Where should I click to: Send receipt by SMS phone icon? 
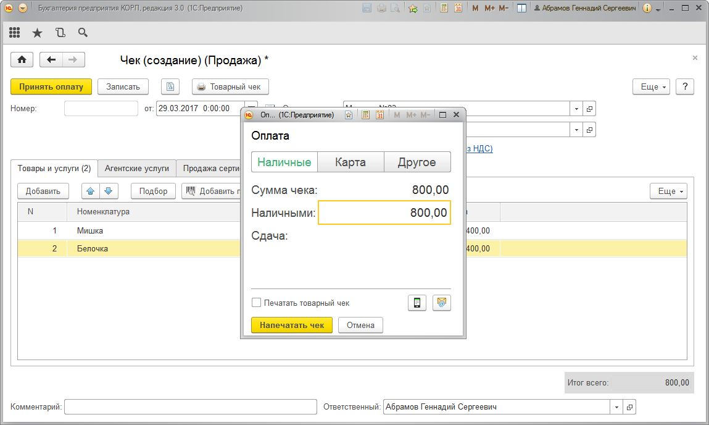(x=417, y=303)
